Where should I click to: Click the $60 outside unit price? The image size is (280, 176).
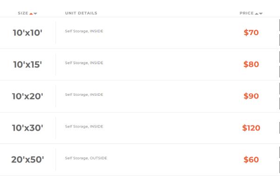point(251,160)
